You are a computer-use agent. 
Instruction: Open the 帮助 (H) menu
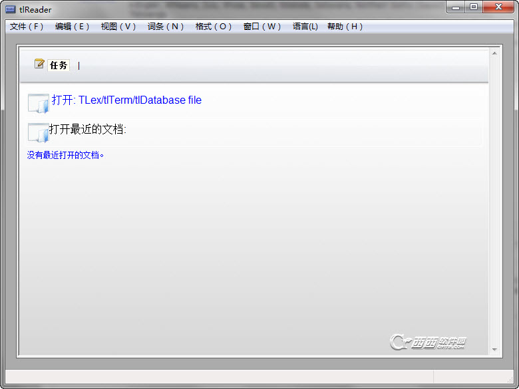point(345,27)
